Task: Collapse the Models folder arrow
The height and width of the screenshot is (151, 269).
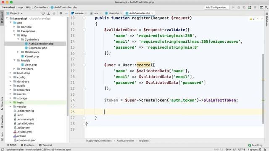Action: [x=14, y=60]
